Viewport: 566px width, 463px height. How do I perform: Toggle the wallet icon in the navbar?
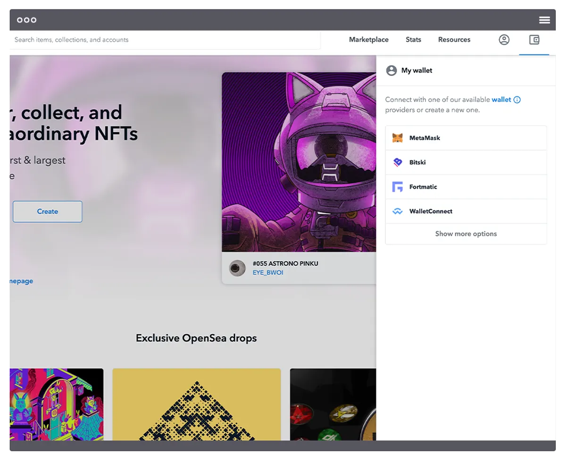pyautogui.click(x=534, y=40)
